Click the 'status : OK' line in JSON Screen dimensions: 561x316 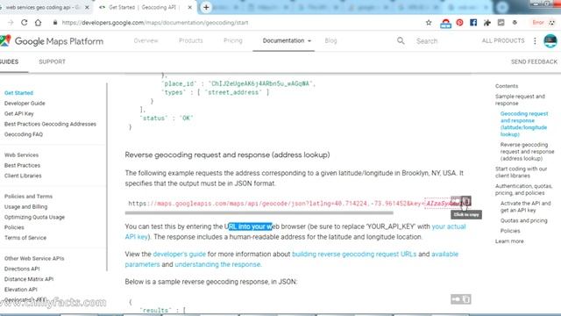166,118
